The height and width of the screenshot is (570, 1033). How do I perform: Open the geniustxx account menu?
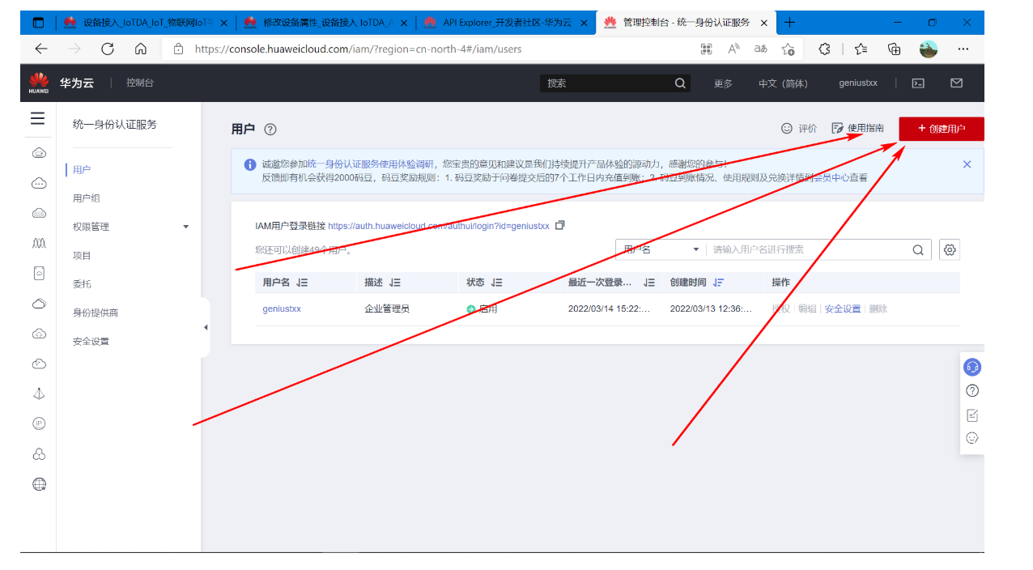857,83
